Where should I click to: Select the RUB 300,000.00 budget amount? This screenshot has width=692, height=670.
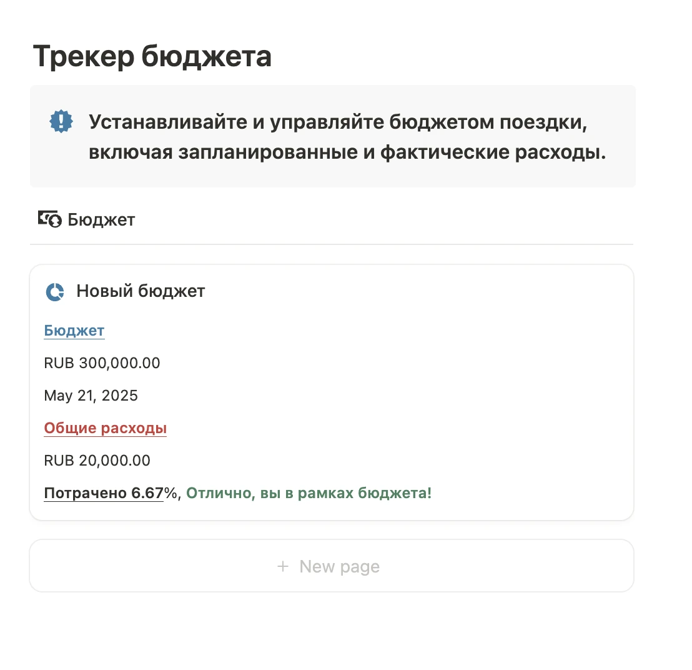pos(102,363)
